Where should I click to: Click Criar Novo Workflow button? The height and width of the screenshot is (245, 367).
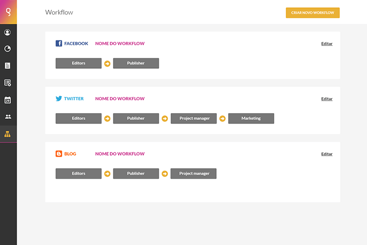click(313, 13)
